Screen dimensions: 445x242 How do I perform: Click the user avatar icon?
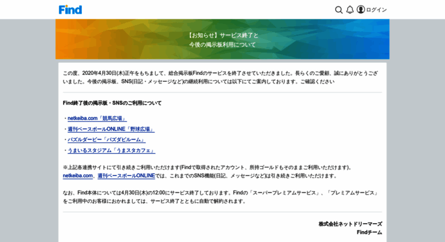pos(361,10)
